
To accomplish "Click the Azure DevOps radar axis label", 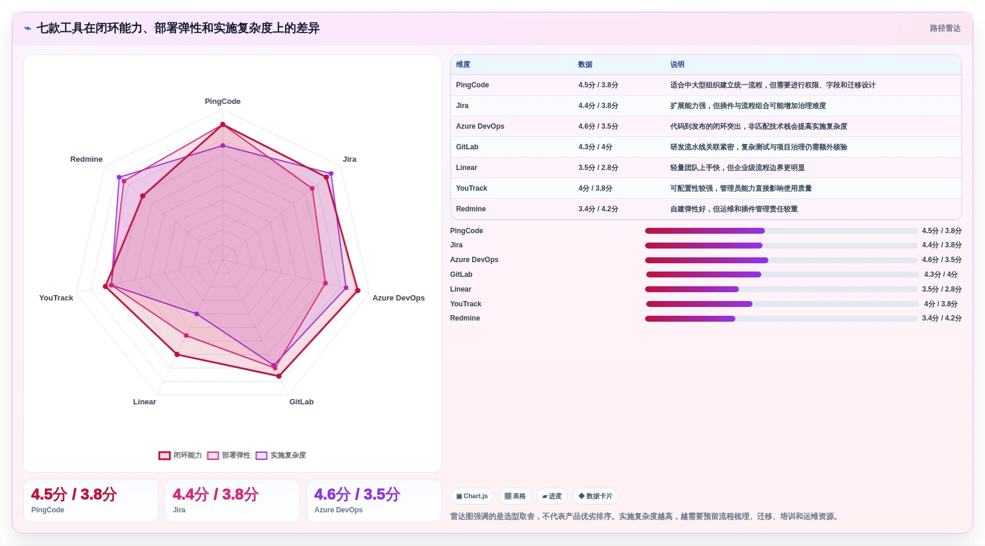I will [398, 298].
